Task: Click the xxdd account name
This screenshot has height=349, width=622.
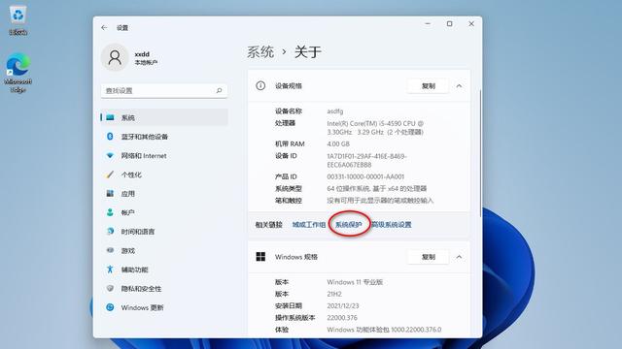Action: tap(142, 54)
